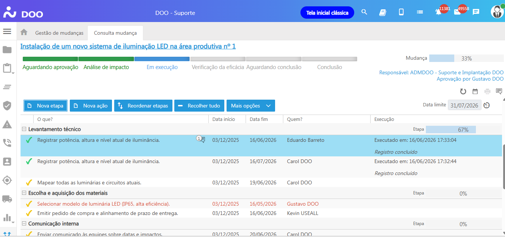This screenshot has width=505, height=237.
Task: Open the phone call module in sidebar
Action: click(7, 143)
